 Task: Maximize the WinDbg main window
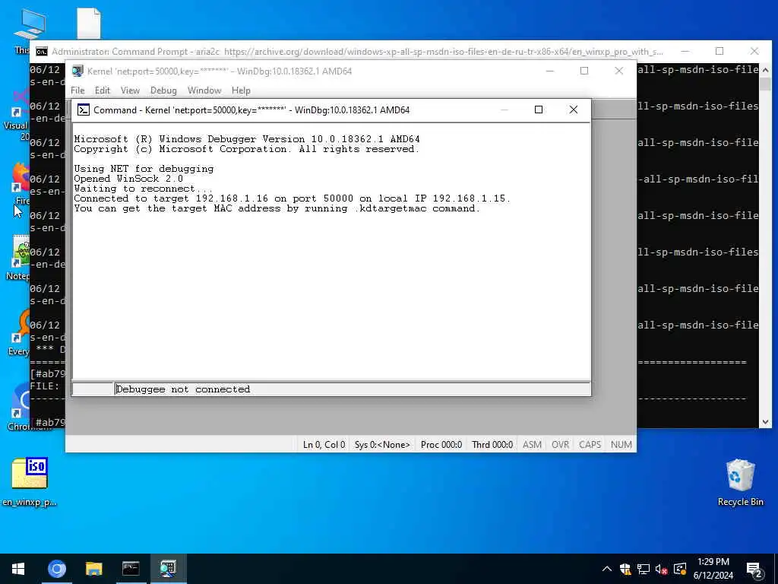click(584, 71)
